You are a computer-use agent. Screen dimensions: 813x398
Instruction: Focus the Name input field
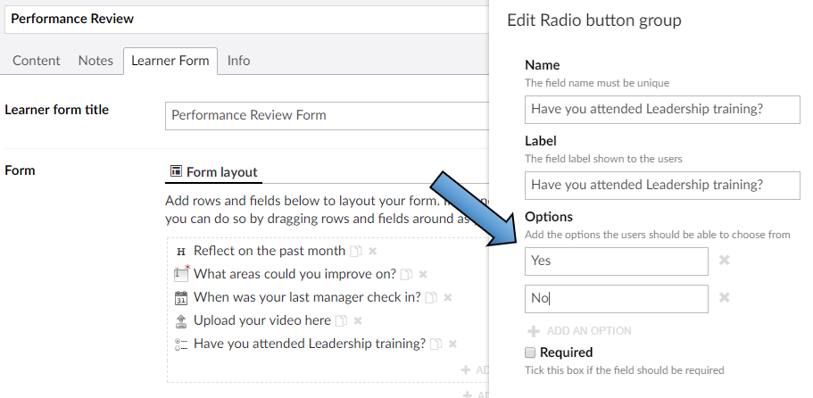click(662, 110)
